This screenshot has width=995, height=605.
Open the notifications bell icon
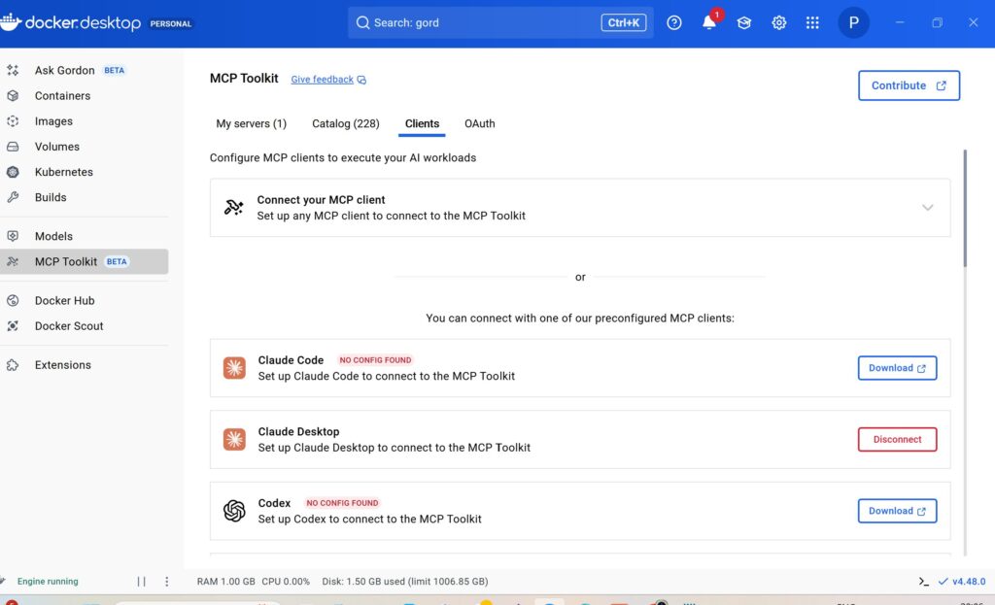tap(709, 23)
